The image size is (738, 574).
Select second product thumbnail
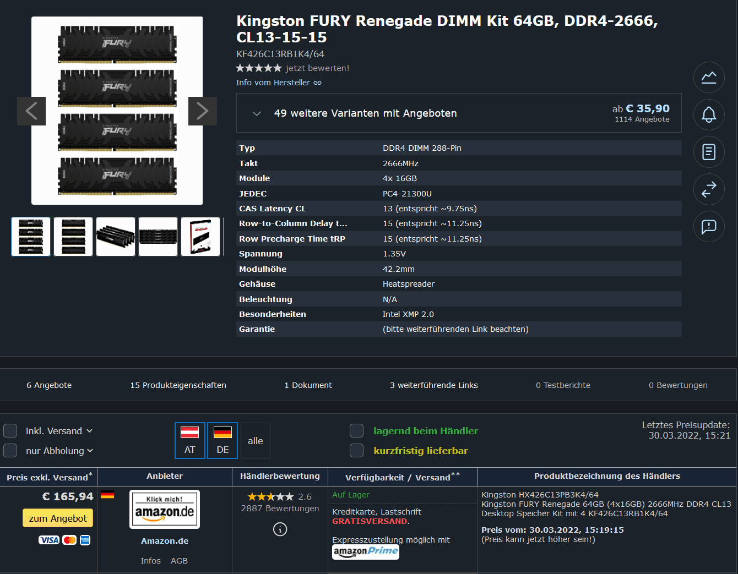[x=73, y=237]
